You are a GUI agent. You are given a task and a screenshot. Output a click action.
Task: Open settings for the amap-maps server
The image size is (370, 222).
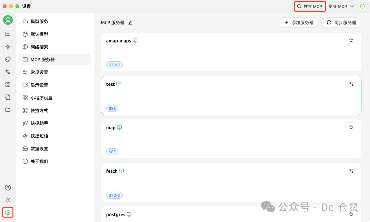coord(351,40)
